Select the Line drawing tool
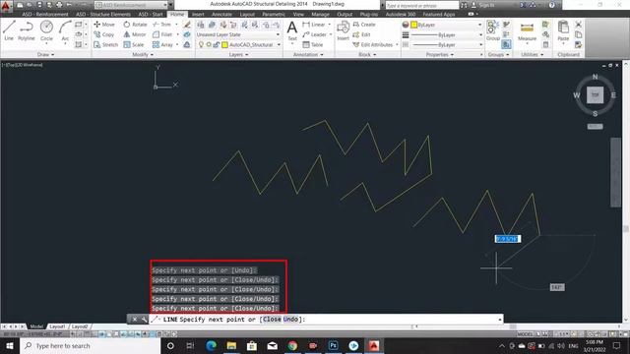630x354 pixels. click(x=9, y=30)
